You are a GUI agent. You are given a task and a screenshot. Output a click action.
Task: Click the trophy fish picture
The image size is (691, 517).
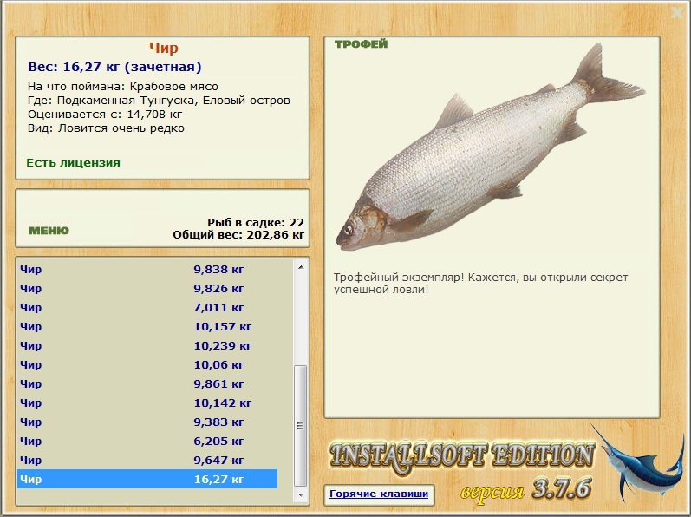(x=490, y=147)
